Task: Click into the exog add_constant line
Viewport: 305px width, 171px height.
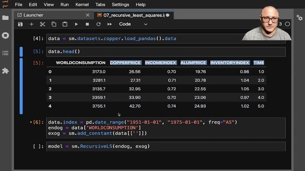Action: 97,133
